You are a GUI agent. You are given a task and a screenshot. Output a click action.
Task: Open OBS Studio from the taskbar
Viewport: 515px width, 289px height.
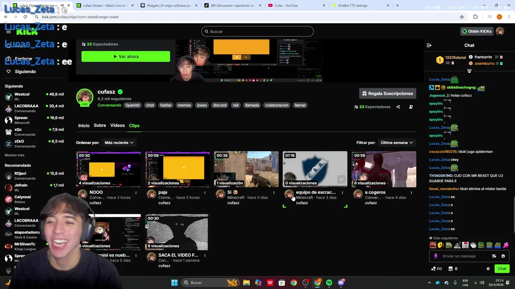[x=305, y=283]
